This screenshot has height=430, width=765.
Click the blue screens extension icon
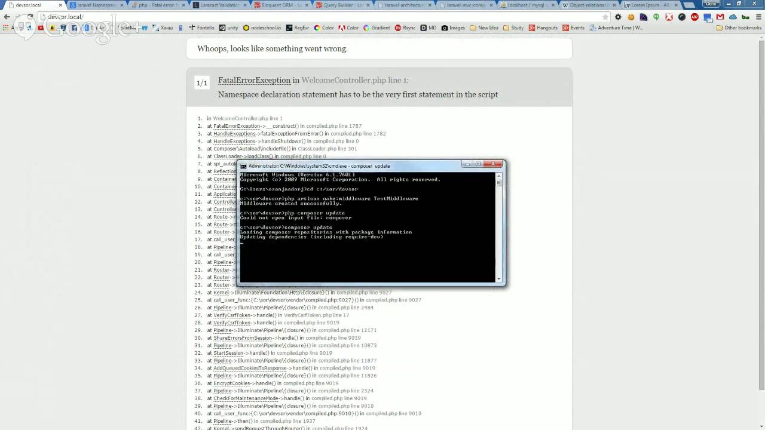point(708,17)
